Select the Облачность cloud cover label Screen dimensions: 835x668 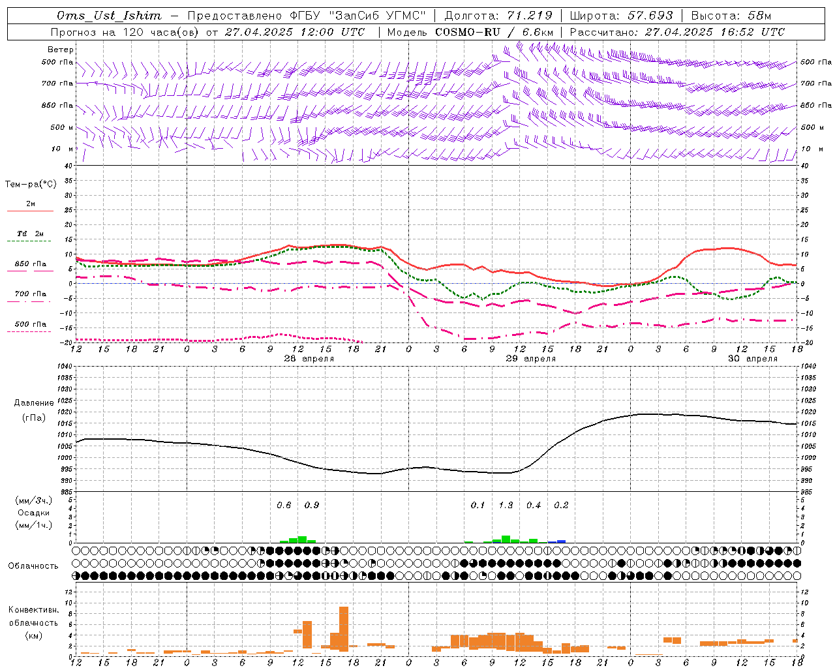(x=33, y=566)
